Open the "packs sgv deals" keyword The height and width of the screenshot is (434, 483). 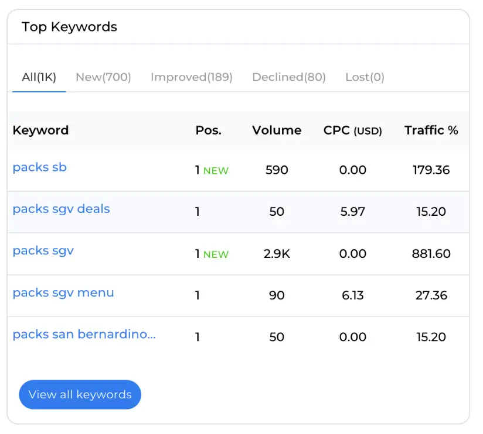[x=61, y=209]
